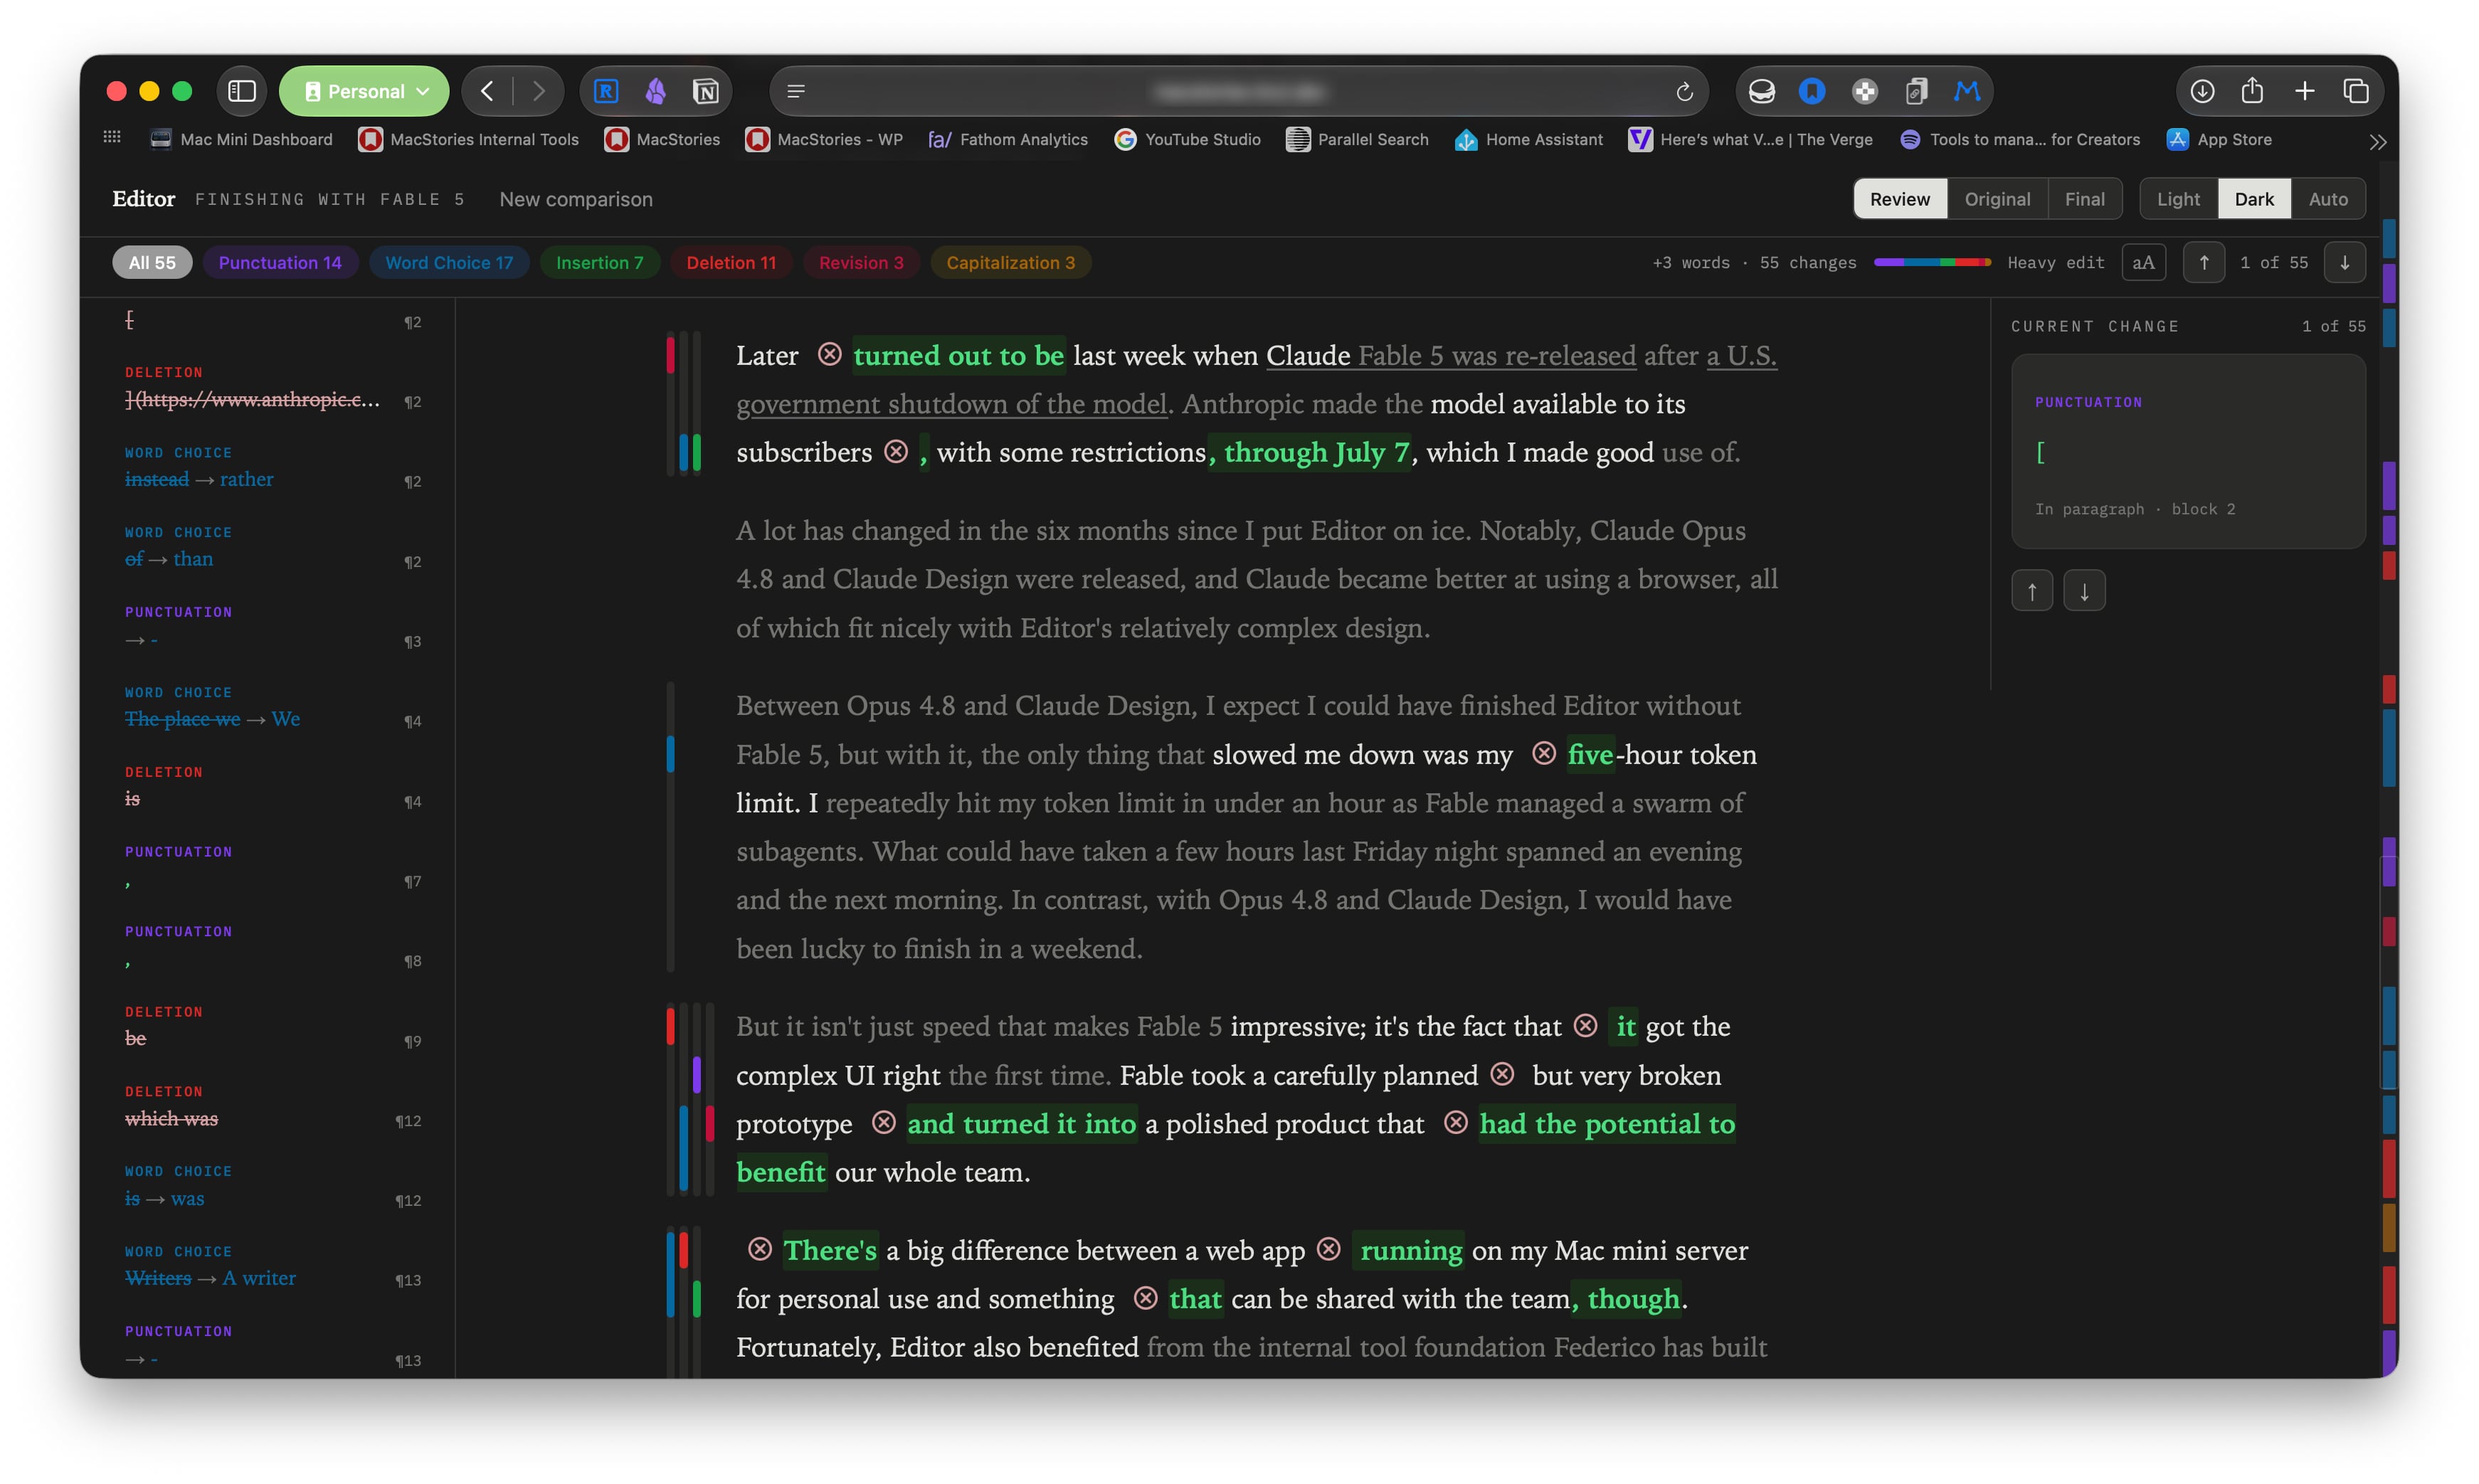Show the tab overview
The image size is (2479, 1484).
pos(2356,91)
